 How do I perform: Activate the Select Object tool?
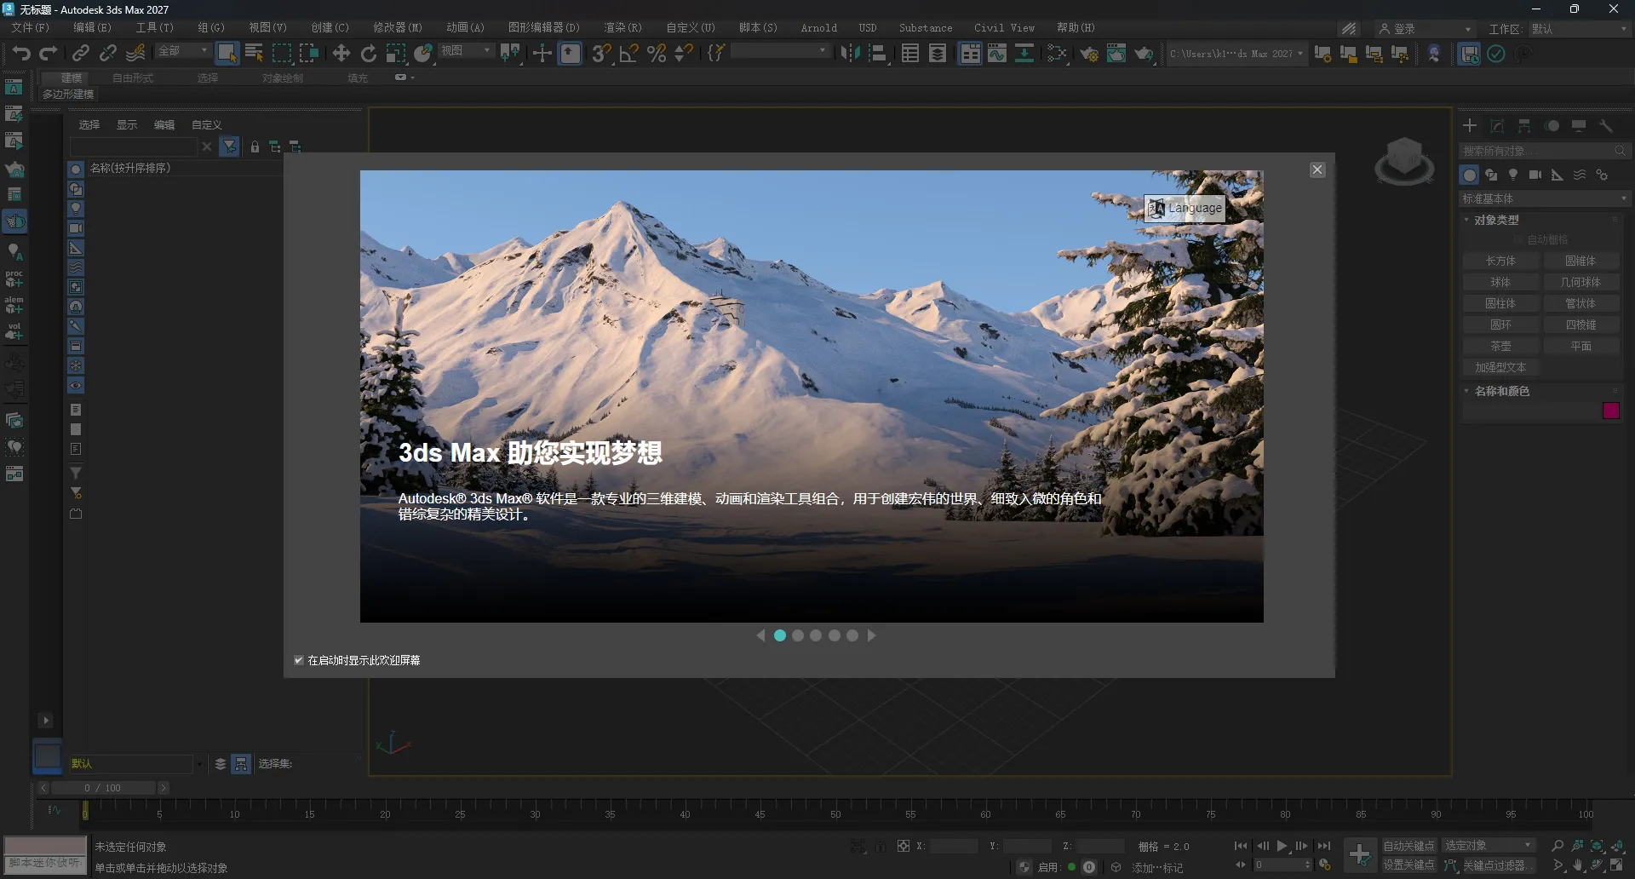click(227, 54)
